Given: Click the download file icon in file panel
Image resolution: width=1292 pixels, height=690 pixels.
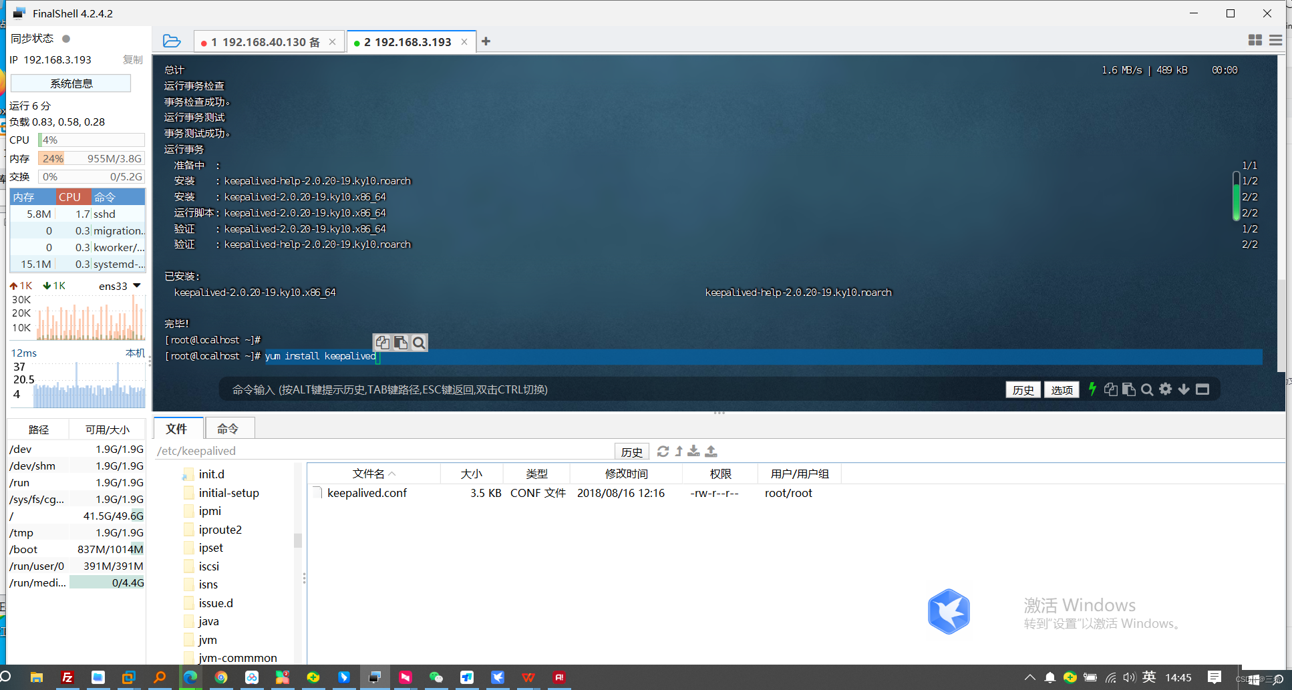Looking at the screenshot, I should point(693,451).
